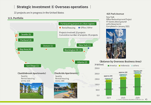
Task: Click 'Projects involved: 22 projects' text
Action: tap(72, 32)
